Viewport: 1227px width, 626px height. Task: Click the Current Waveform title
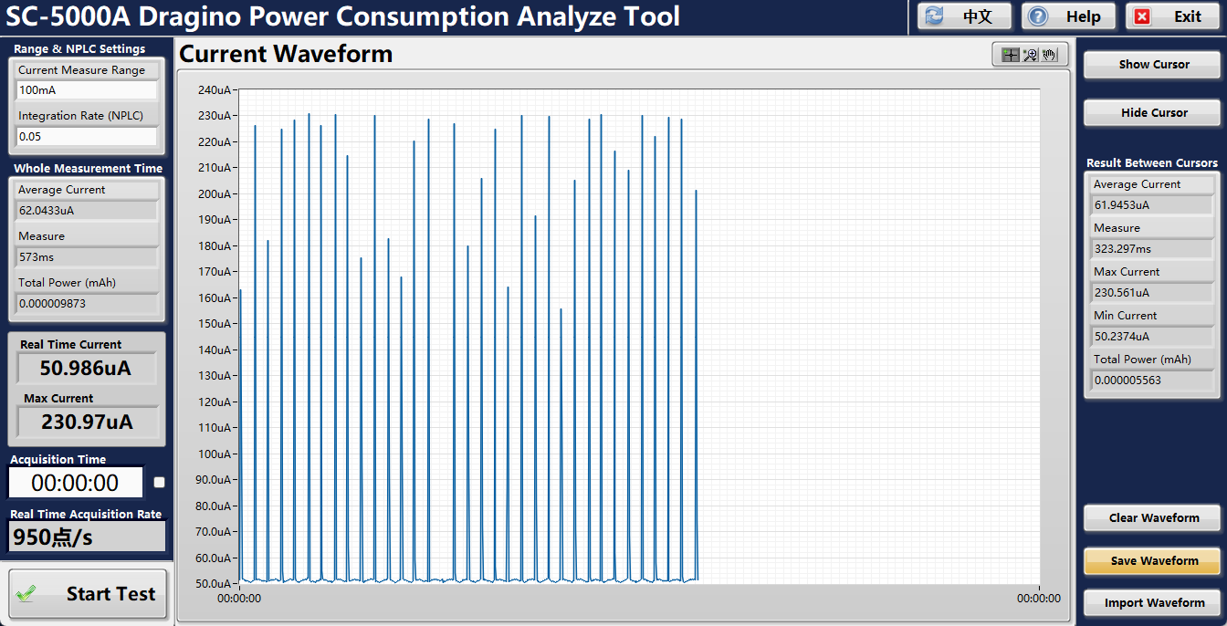click(x=286, y=54)
